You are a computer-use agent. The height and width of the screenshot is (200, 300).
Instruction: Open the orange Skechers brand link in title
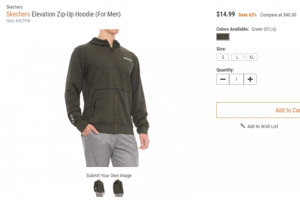pyautogui.click(x=18, y=14)
